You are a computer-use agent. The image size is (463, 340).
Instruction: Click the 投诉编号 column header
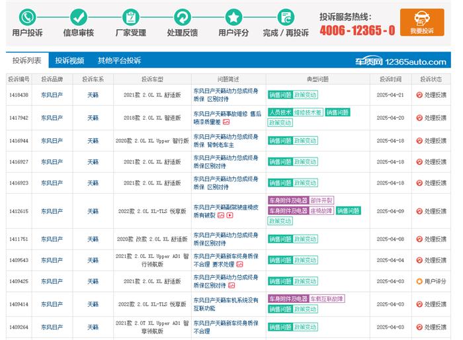click(19, 79)
